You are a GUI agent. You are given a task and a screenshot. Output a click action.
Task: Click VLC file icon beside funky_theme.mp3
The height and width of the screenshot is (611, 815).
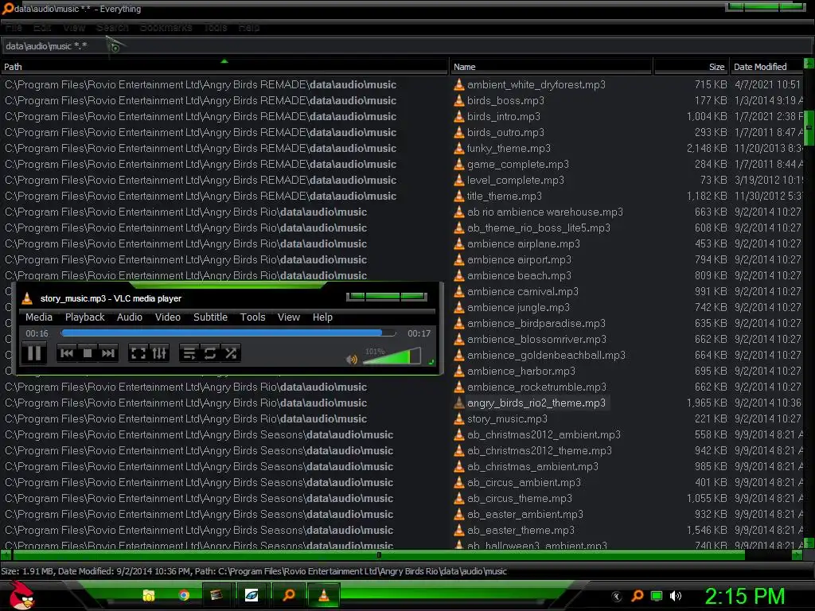(459, 148)
